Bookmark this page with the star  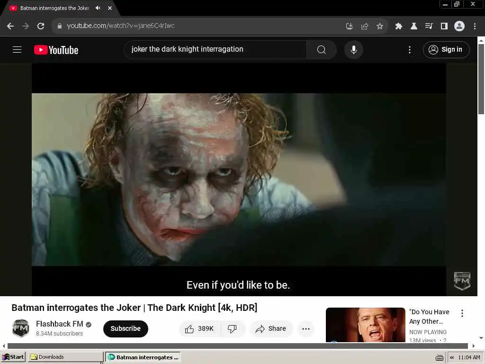click(x=380, y=27)
